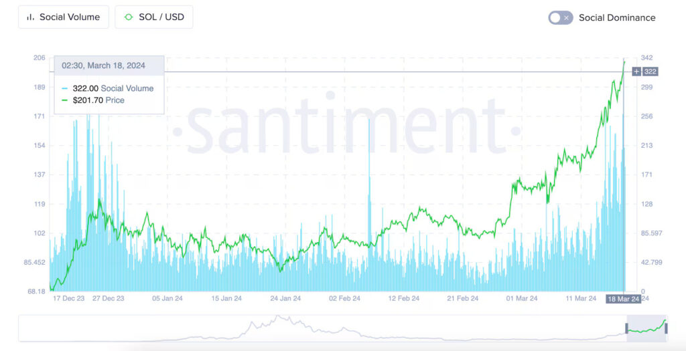Screen dimensions: 686x351
Task: Click the tooltip header 02:30, March 18, 2024
Action: click(103, 66)
